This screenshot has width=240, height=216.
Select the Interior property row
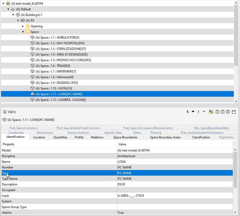[117, 212]
